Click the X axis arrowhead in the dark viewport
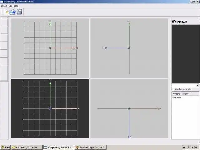This screenshot has width=200, height=150. tap(76, 108)
